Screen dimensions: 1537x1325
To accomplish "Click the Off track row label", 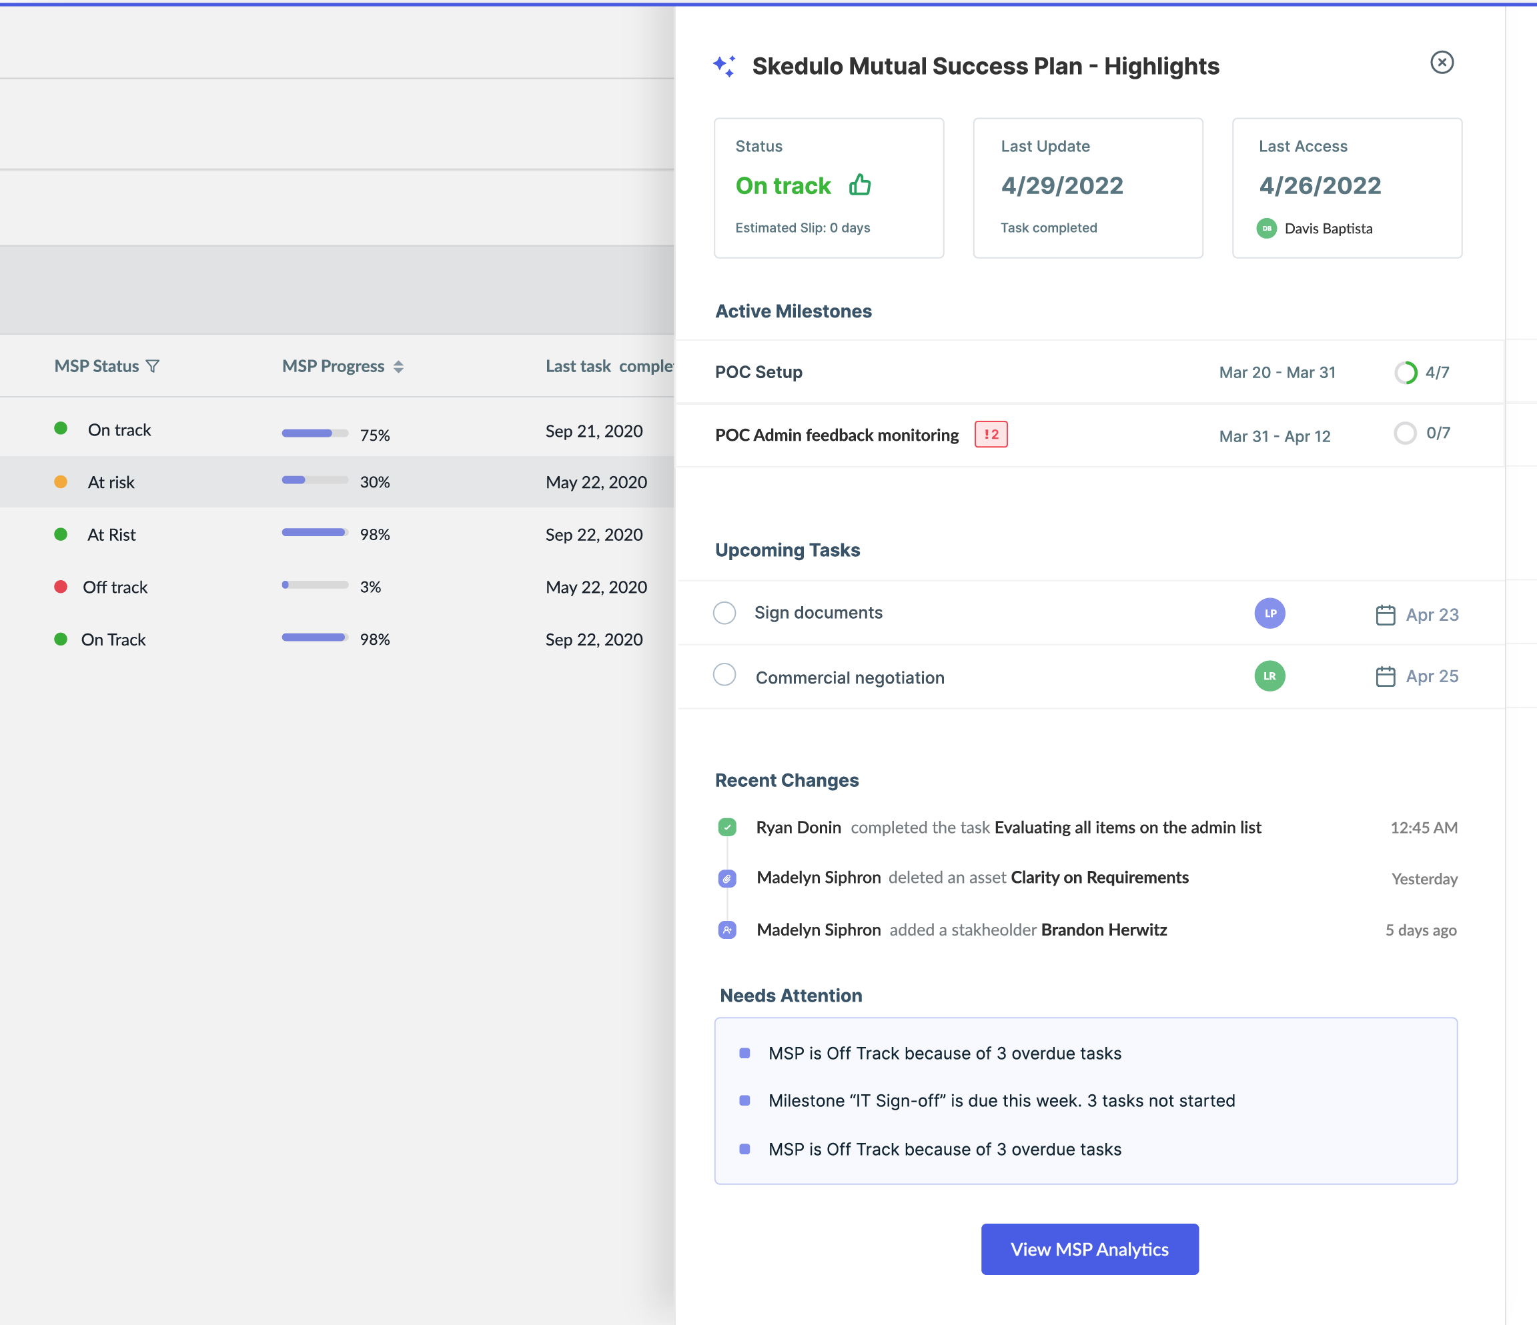I will (x=115, y=587).
